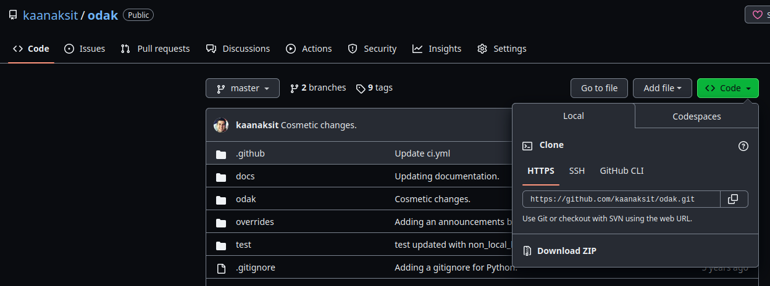Image resolution: width=770 pixels, height=286 pixels.
Task: Click the clone help question mark icon
Action: pyautogui.click(x=743, y=146)
